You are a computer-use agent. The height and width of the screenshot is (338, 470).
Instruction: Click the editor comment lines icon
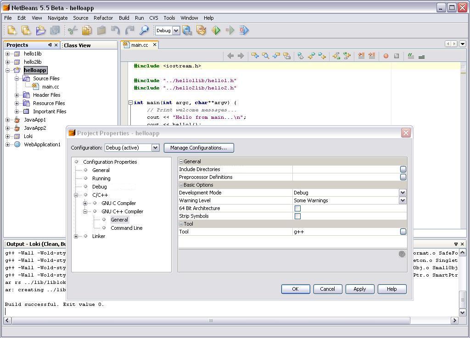(411, 55)
